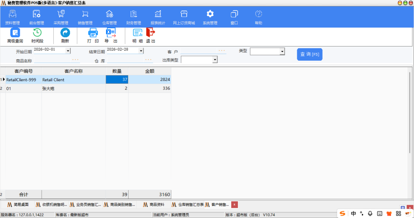The image size is (414, 218).
Task: Switch to the 商品资料 tab
Action: pos(154,205)
